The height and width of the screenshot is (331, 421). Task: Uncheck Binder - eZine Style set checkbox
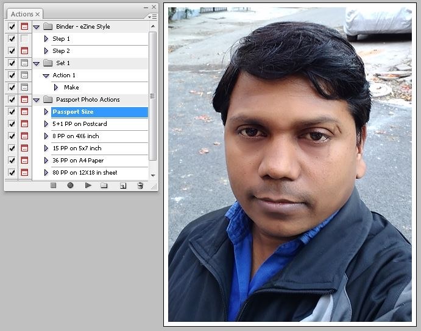[12, 27]
